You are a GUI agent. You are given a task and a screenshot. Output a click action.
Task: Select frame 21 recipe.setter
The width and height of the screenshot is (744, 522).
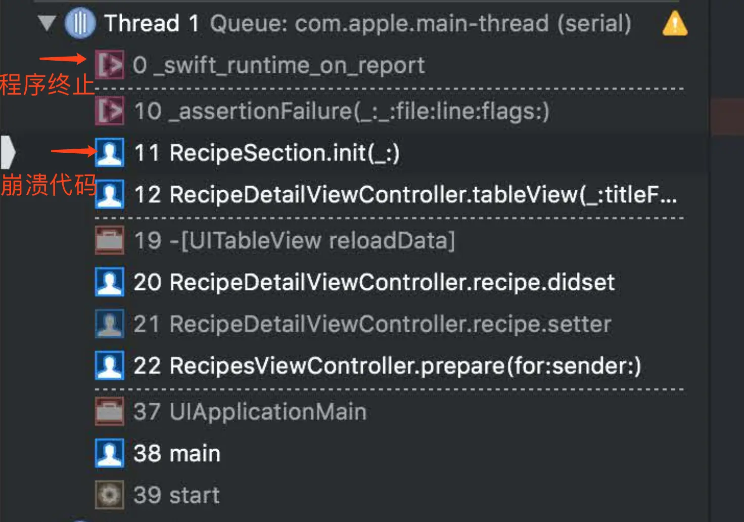[373, 324]
